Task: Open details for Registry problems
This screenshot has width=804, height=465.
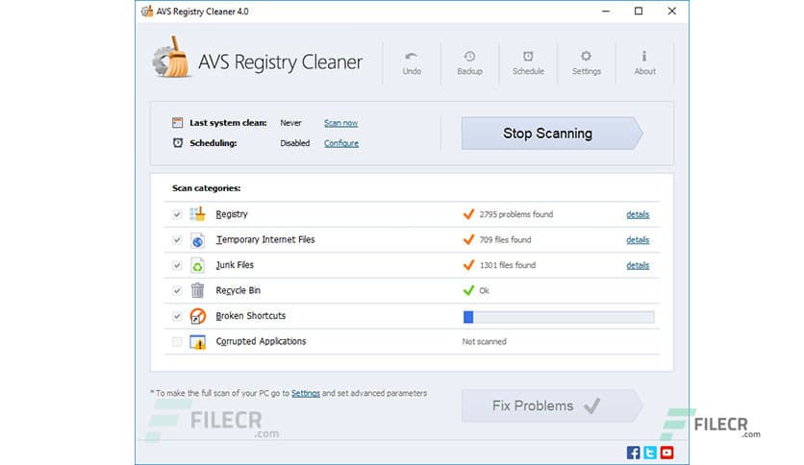Action: [638, 214]
